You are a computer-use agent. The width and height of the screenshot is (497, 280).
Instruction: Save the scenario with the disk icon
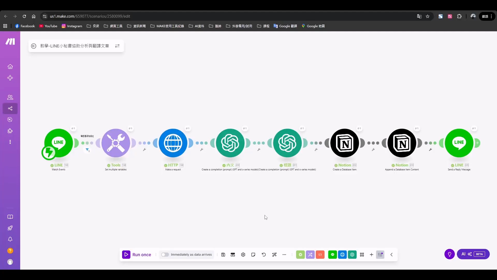pyautogui.click(x=223, y=255)
